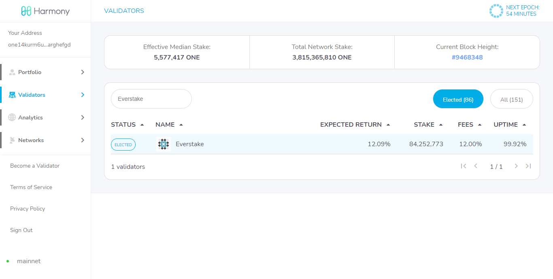
Task: Show All (151) validators
Action: tap(512, 99)
